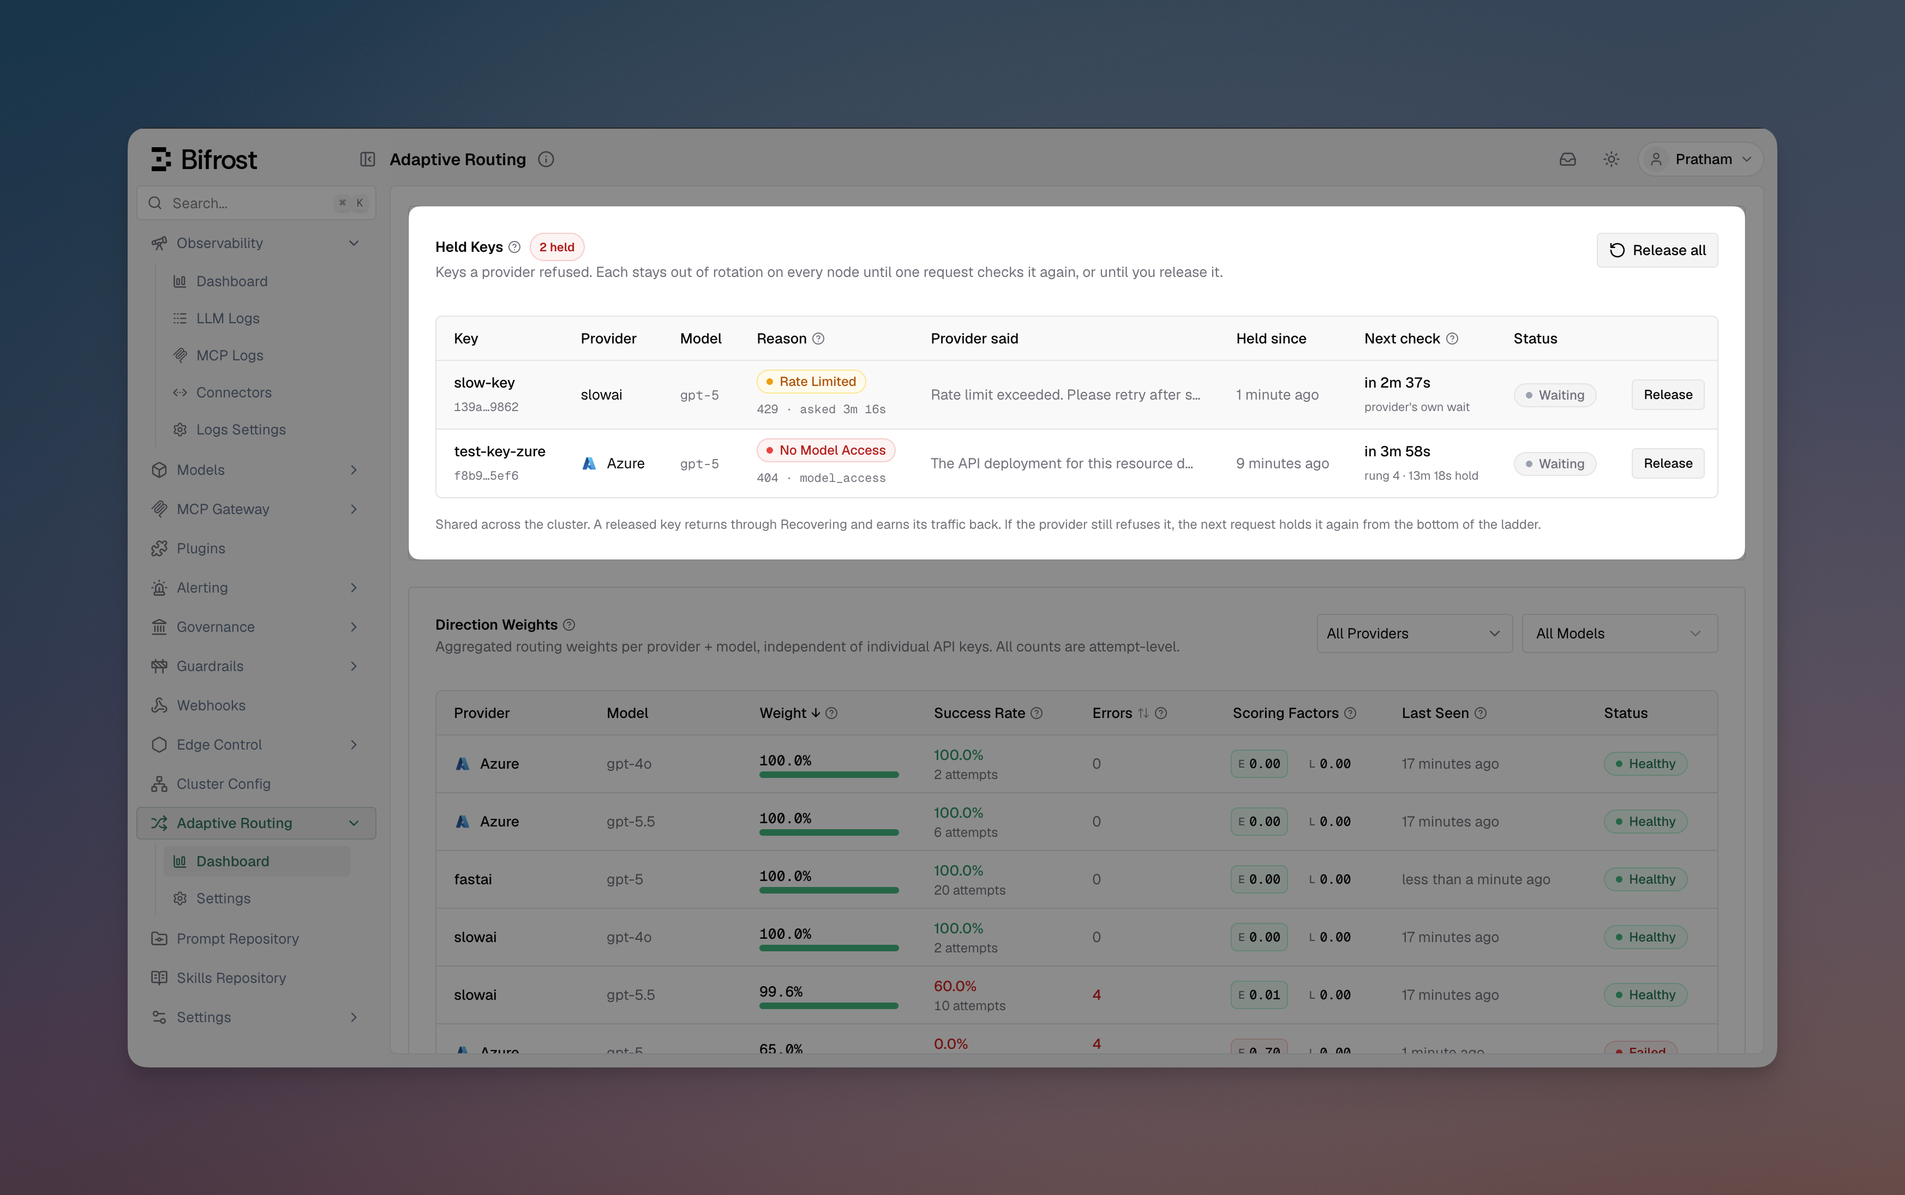This screenshot has height=1195, width=1905.
Task: Release the slow-key held key
Action: 1668,395
